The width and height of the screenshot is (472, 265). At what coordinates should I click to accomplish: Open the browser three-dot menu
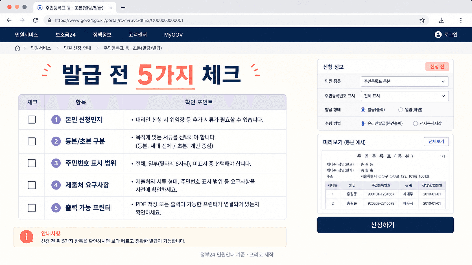461,20
